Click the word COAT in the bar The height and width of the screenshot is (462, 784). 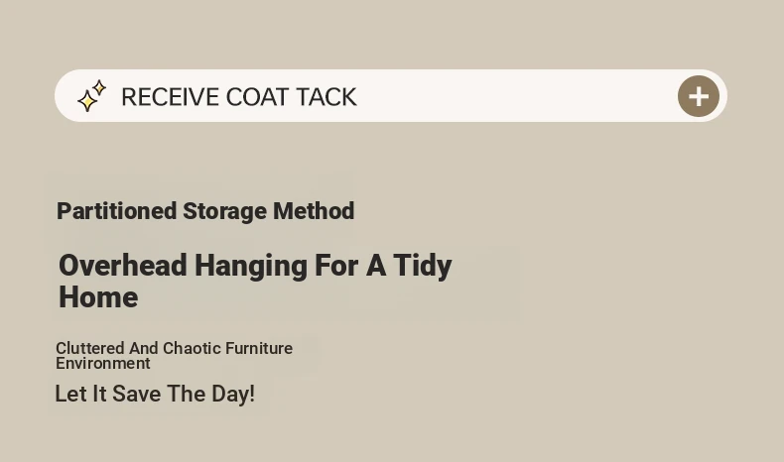(256, 97)
